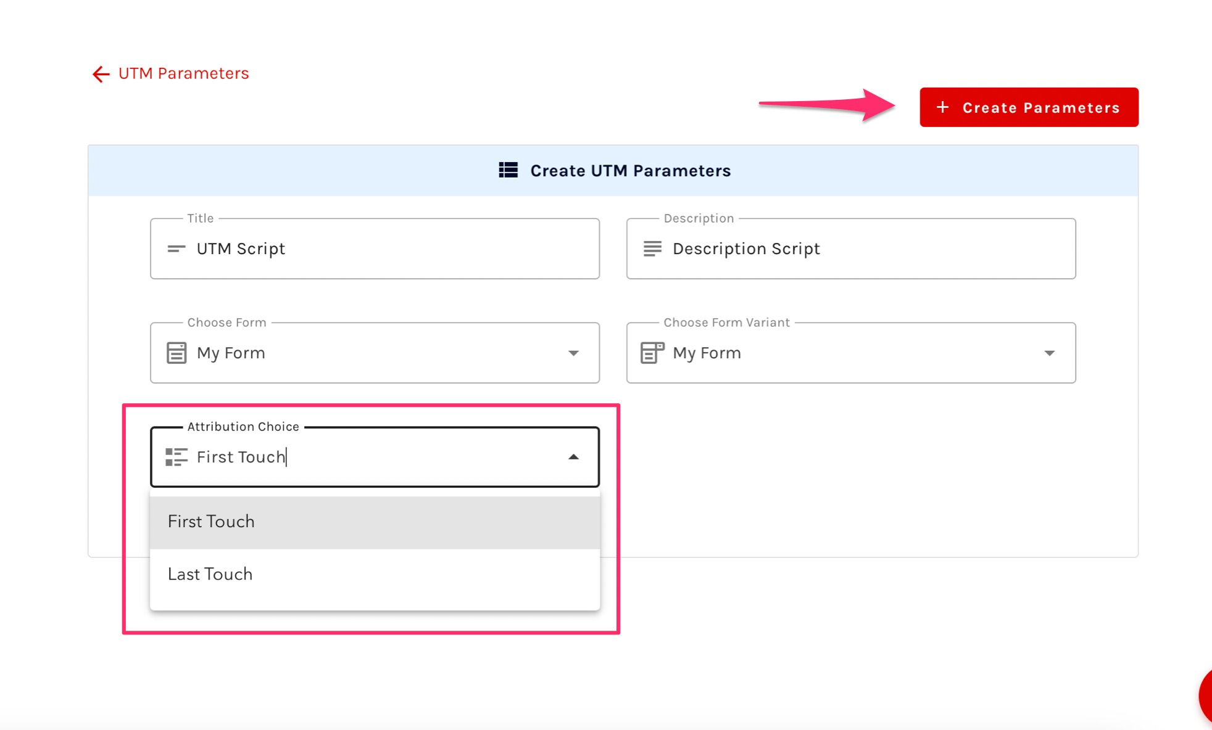The image size is (1212, 730).
Task: Expand the Choose Form Variant dropdown arrow
Action: [1049, 353]
